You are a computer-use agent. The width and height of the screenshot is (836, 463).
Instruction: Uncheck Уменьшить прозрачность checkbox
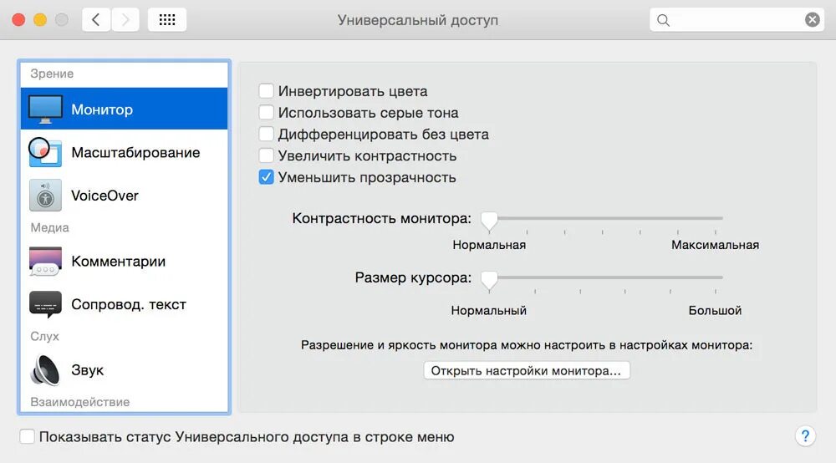click(266, 177)
